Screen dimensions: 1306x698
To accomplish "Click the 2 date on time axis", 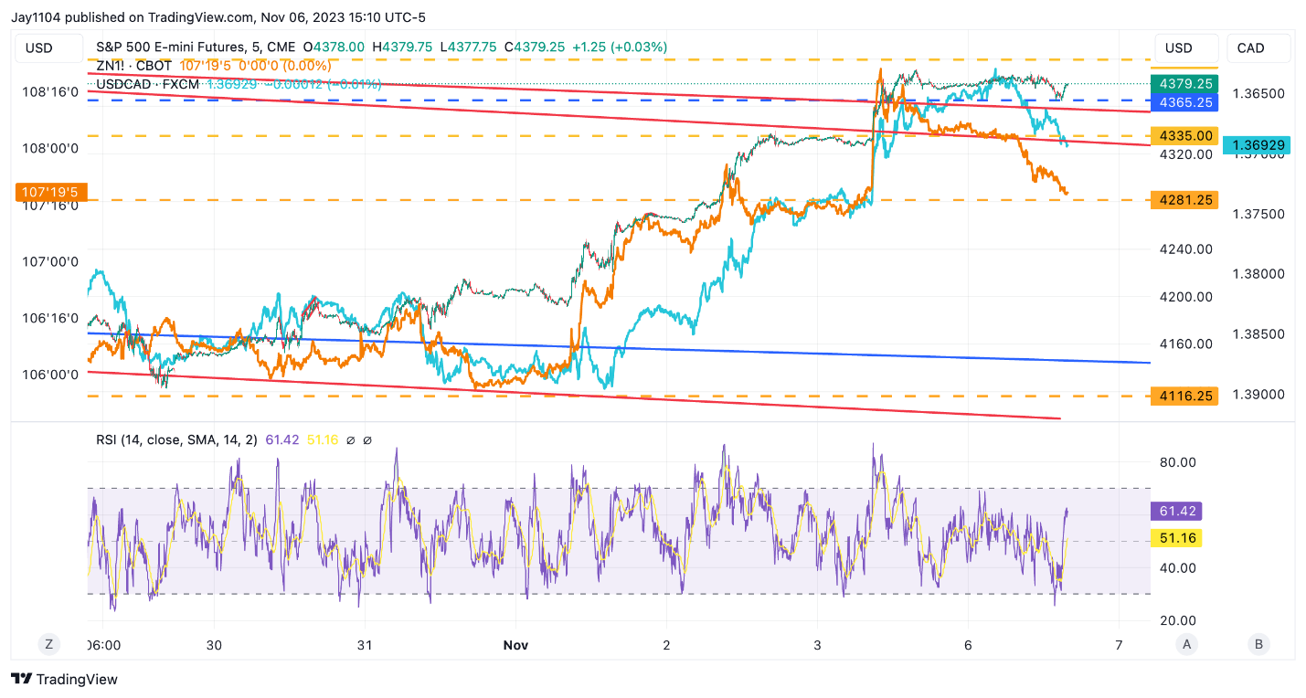I will (x=666, y=645).
